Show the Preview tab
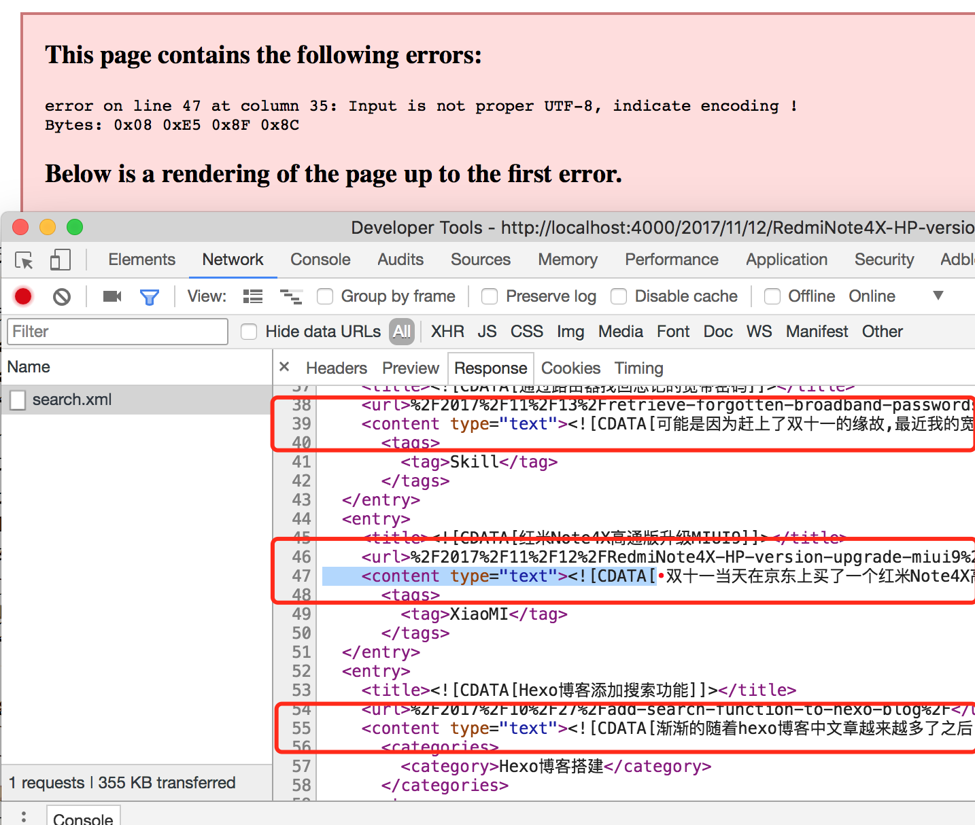This screenshot has height=825, width=975. click(411, 368)
